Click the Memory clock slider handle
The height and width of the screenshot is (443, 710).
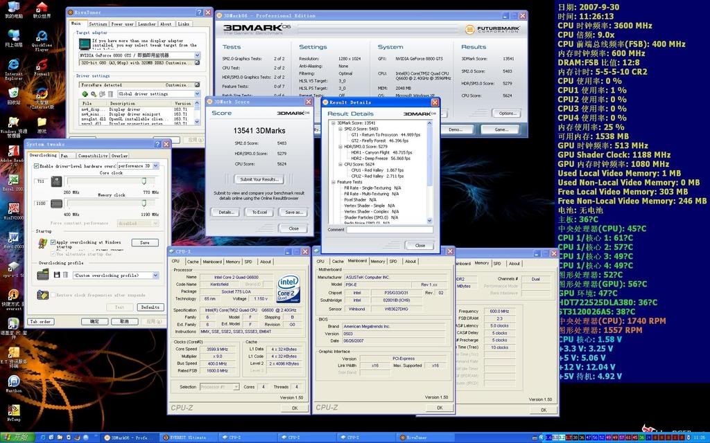click(x=144, y=204)
